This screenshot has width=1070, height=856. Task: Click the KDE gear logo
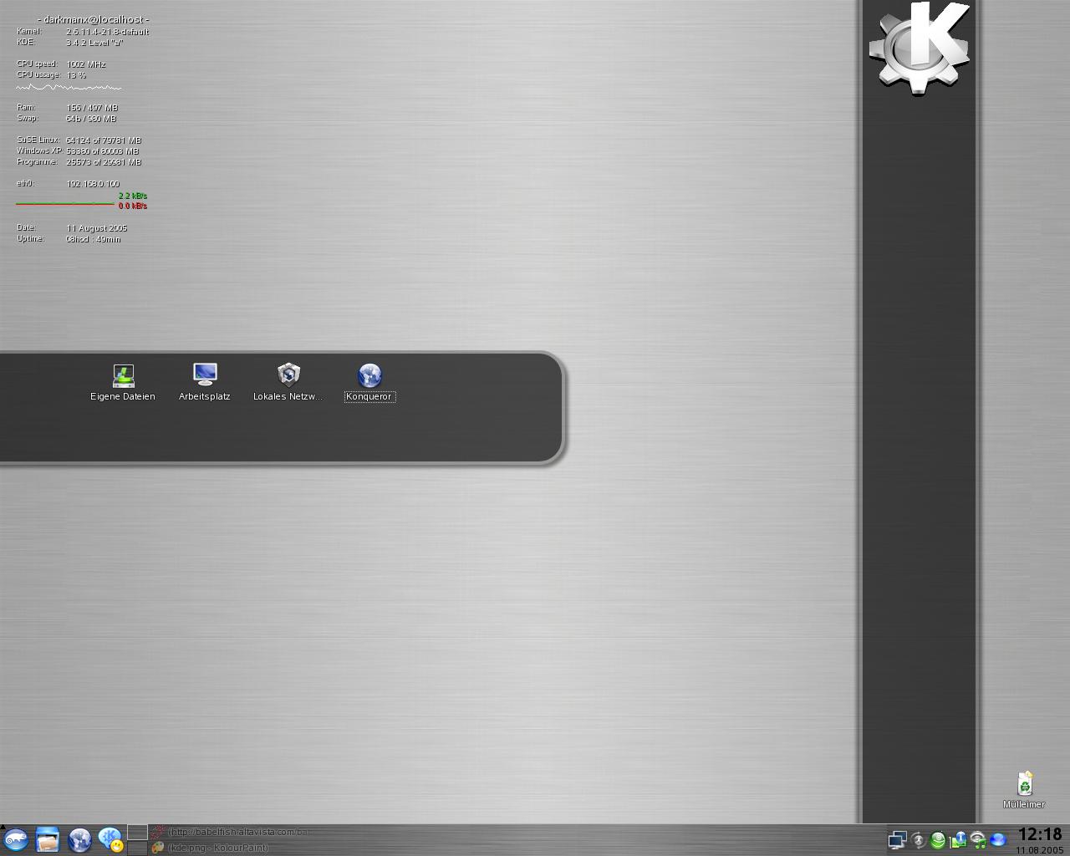919,48
